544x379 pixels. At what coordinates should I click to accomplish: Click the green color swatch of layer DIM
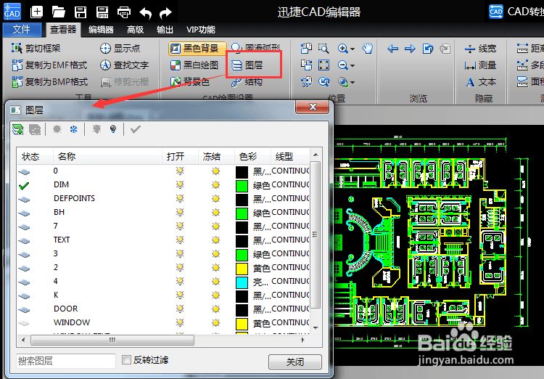click(242, 185)
